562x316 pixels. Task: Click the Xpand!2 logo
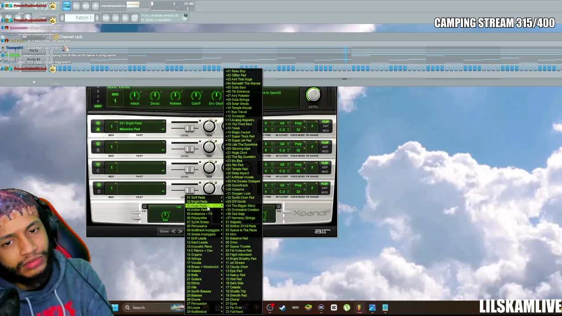312,213
